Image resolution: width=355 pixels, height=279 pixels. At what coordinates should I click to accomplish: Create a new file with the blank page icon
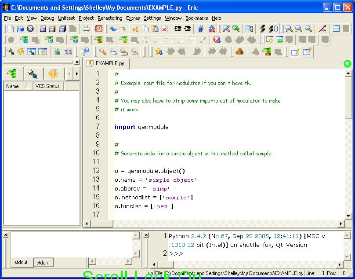(11, 29)
